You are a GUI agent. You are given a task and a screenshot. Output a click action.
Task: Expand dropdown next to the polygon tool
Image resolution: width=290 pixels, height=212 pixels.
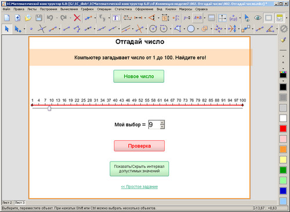pos(184,29)
